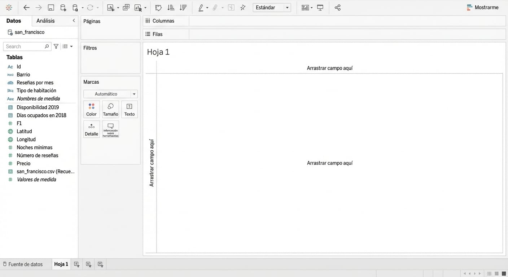
Task: Click the undo back arrow
Action: point(26,8)
